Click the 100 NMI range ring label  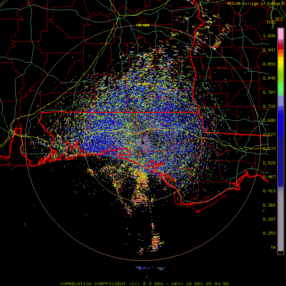point(143,25)
